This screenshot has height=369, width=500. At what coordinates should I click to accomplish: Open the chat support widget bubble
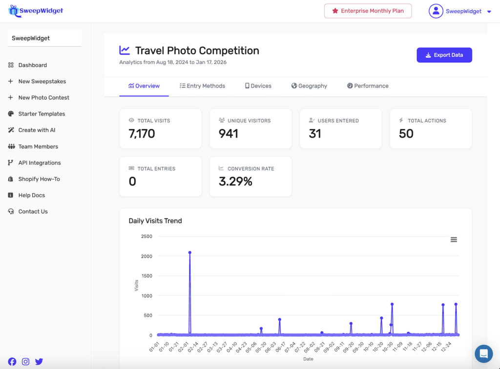coord(483,353)
